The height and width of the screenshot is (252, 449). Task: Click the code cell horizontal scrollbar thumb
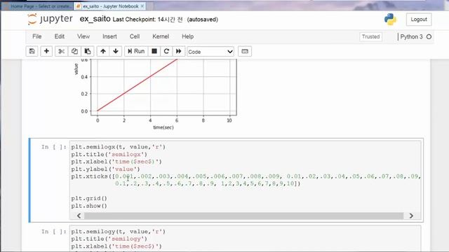coord(243,216)
